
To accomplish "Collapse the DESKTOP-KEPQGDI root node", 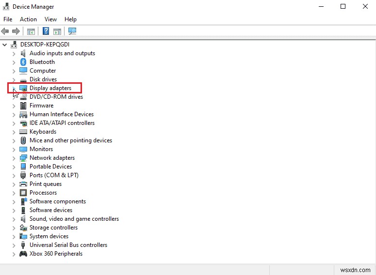I will [4, 45].
